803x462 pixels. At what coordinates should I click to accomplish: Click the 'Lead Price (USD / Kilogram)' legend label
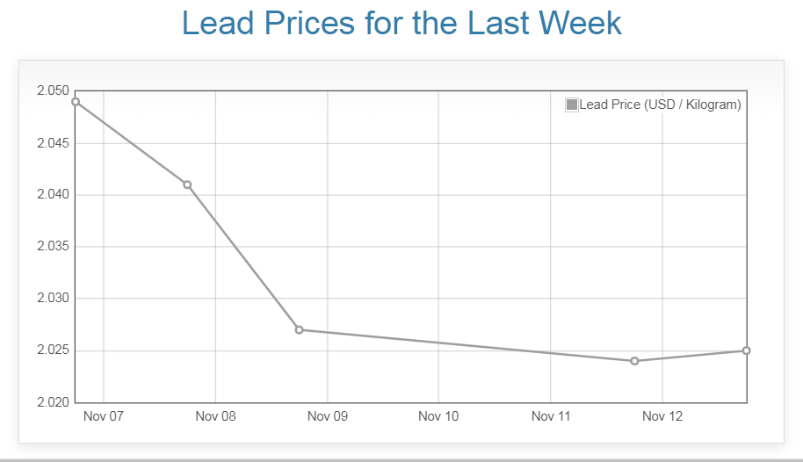[x=660, y=105]
